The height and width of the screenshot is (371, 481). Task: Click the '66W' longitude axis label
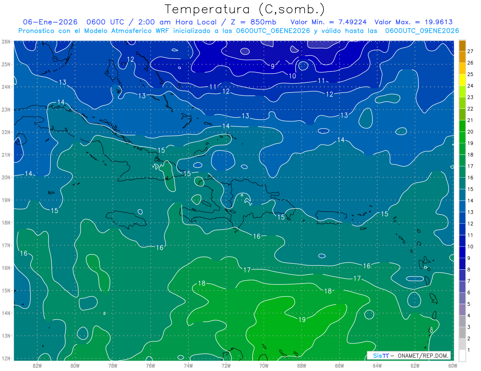click(340, 365)
